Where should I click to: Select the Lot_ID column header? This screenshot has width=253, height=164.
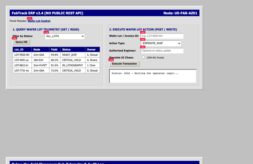click(x=22, y=49)
